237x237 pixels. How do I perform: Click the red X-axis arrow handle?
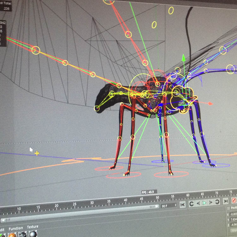(x=210, y=103)
